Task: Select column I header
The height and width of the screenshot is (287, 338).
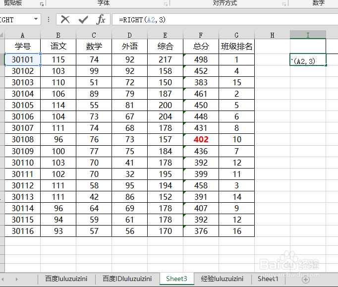Action: click(x=308, y=35)
